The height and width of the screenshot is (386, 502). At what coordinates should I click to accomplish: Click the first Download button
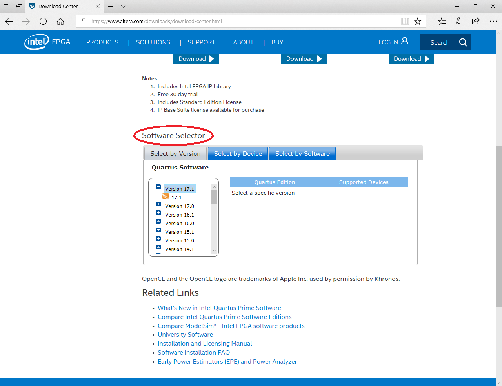(x=196, y=59)
